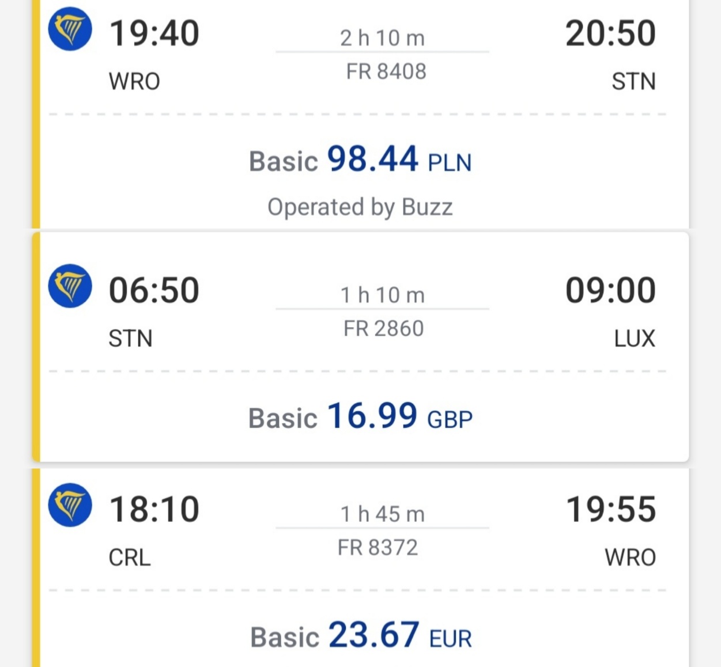Tap Ryanair logo on CRL-WRO flight
The image size is (721, 667).
pos(70,505)
